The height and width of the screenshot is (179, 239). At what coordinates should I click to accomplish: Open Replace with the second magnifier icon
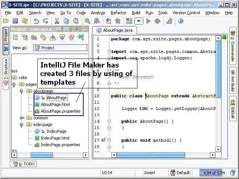point(97,21)
